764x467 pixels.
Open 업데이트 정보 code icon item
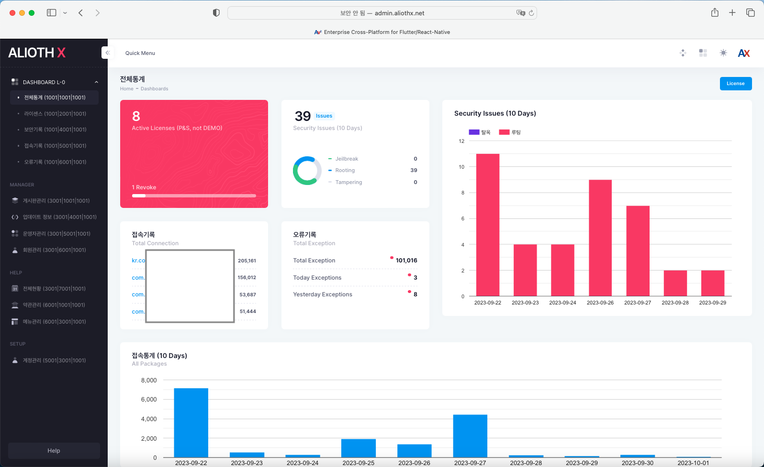pyautogui.click(x=59, y=217)
